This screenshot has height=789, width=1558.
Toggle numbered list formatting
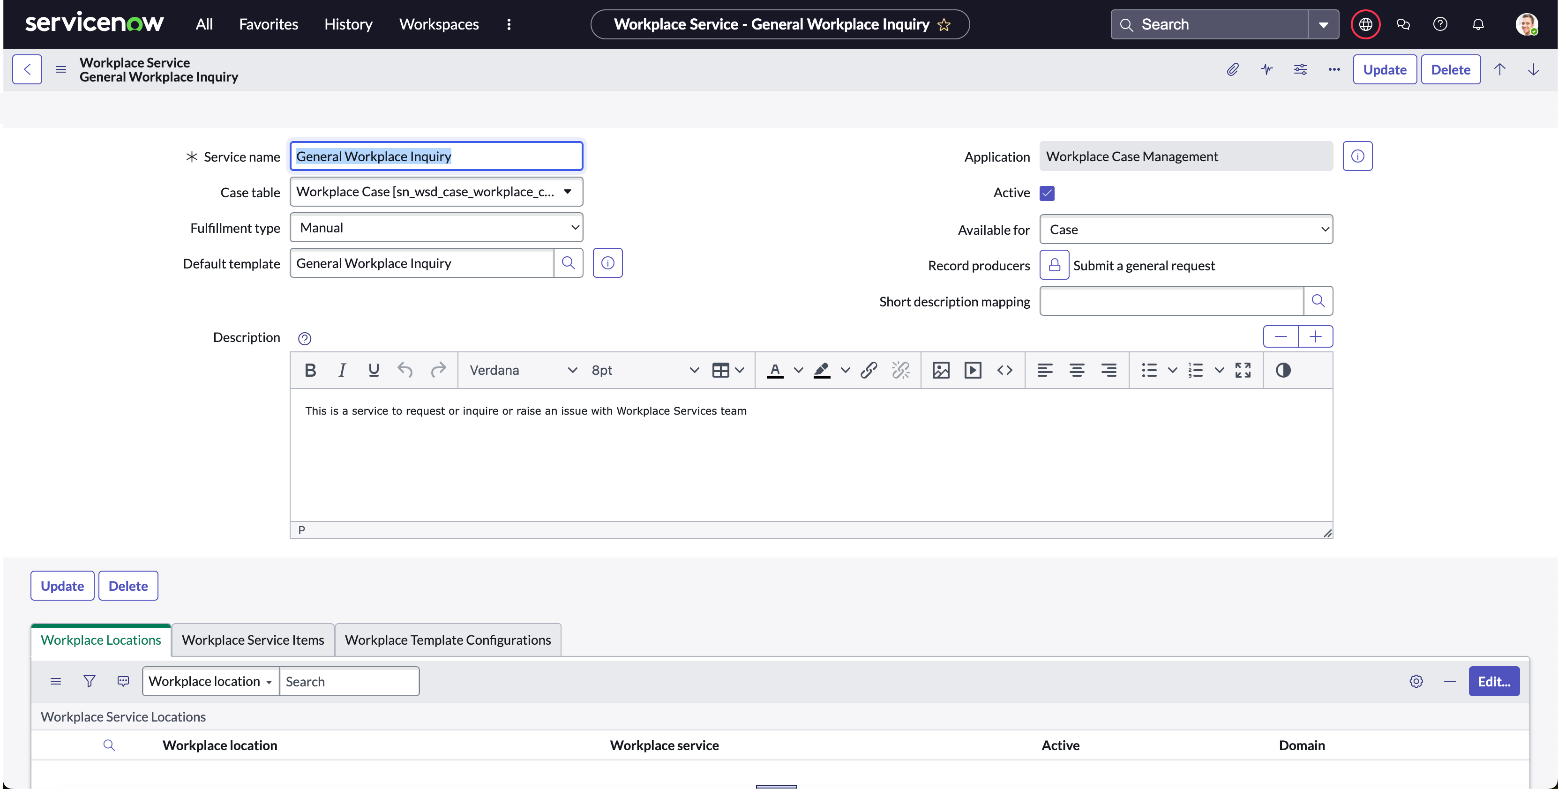pos(1196,370)
